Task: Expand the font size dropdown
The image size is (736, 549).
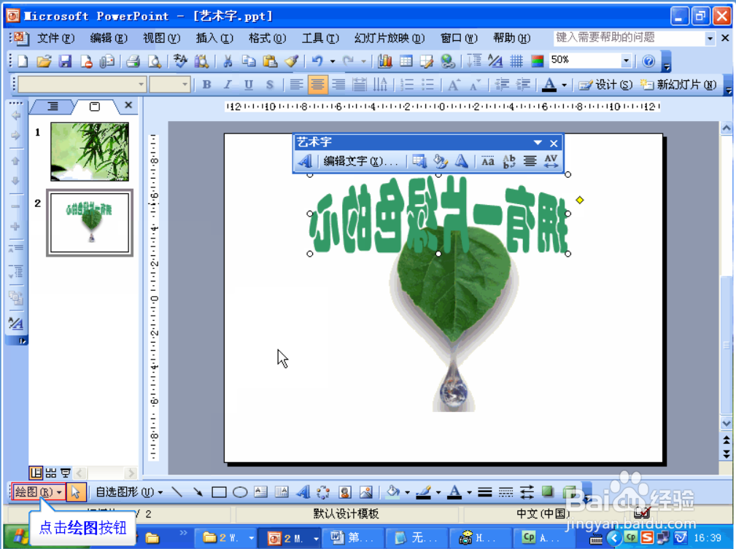Action: pos(185,85)
